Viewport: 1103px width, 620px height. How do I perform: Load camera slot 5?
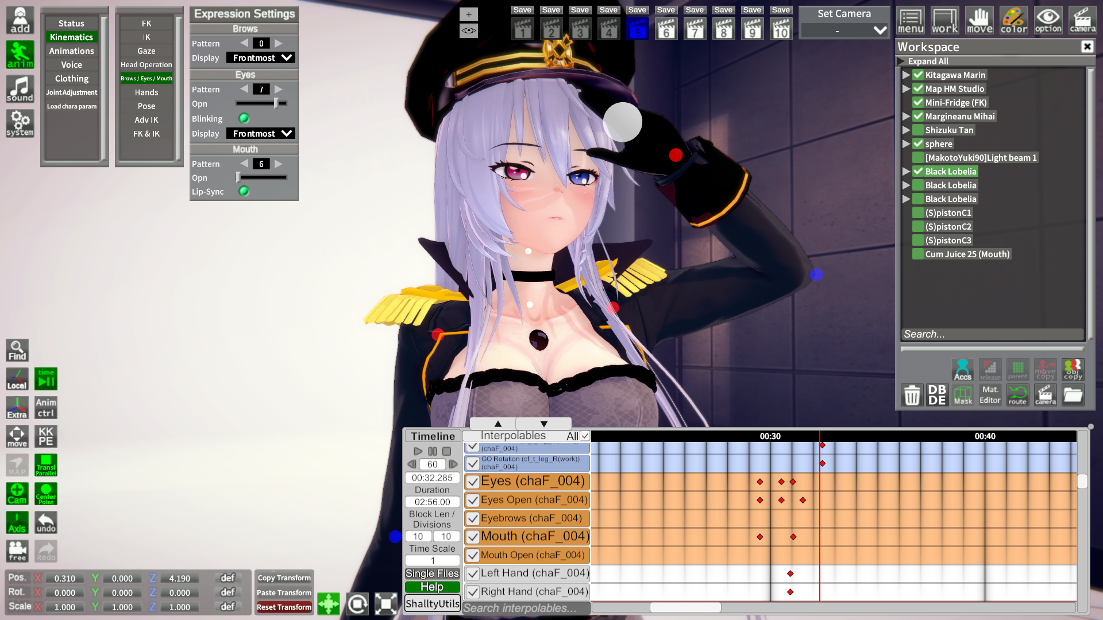[x=637, y=29]
